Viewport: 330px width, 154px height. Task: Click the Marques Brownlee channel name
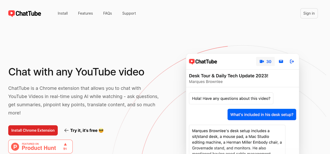206,82
